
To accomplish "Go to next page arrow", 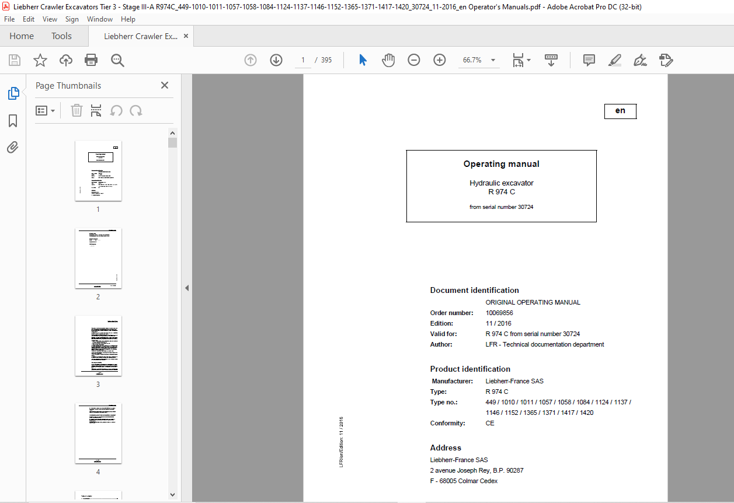I will [276, 60].
